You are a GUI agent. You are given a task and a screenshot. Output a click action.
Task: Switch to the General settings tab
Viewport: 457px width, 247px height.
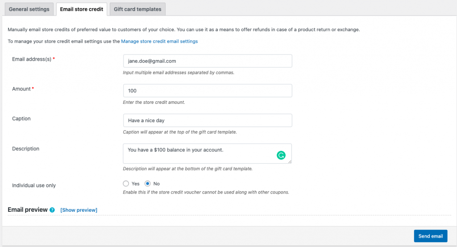[x=29, y=9]
